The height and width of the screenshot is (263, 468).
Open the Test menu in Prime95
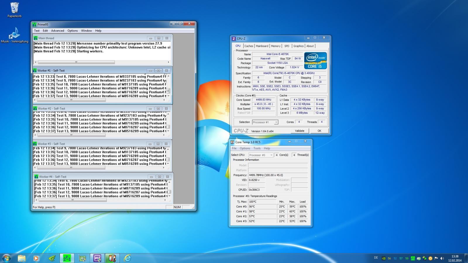37,30
